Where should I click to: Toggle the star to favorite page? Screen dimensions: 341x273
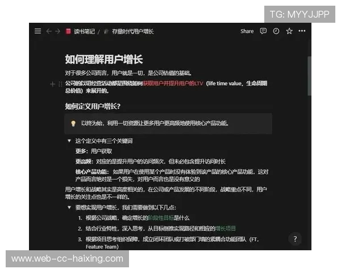point(289,31)
